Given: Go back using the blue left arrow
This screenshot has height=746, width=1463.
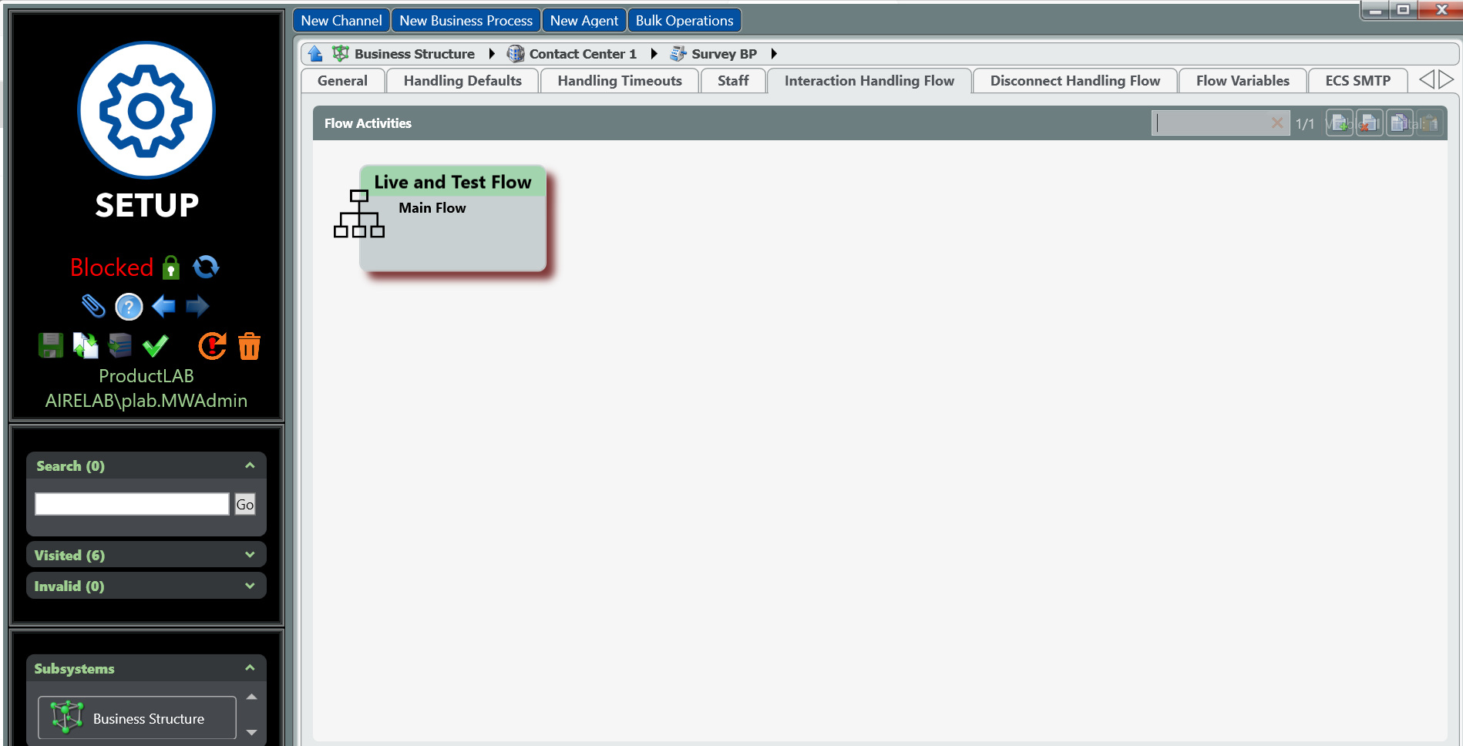Looking at the screenshot, I should coord(163,307).
